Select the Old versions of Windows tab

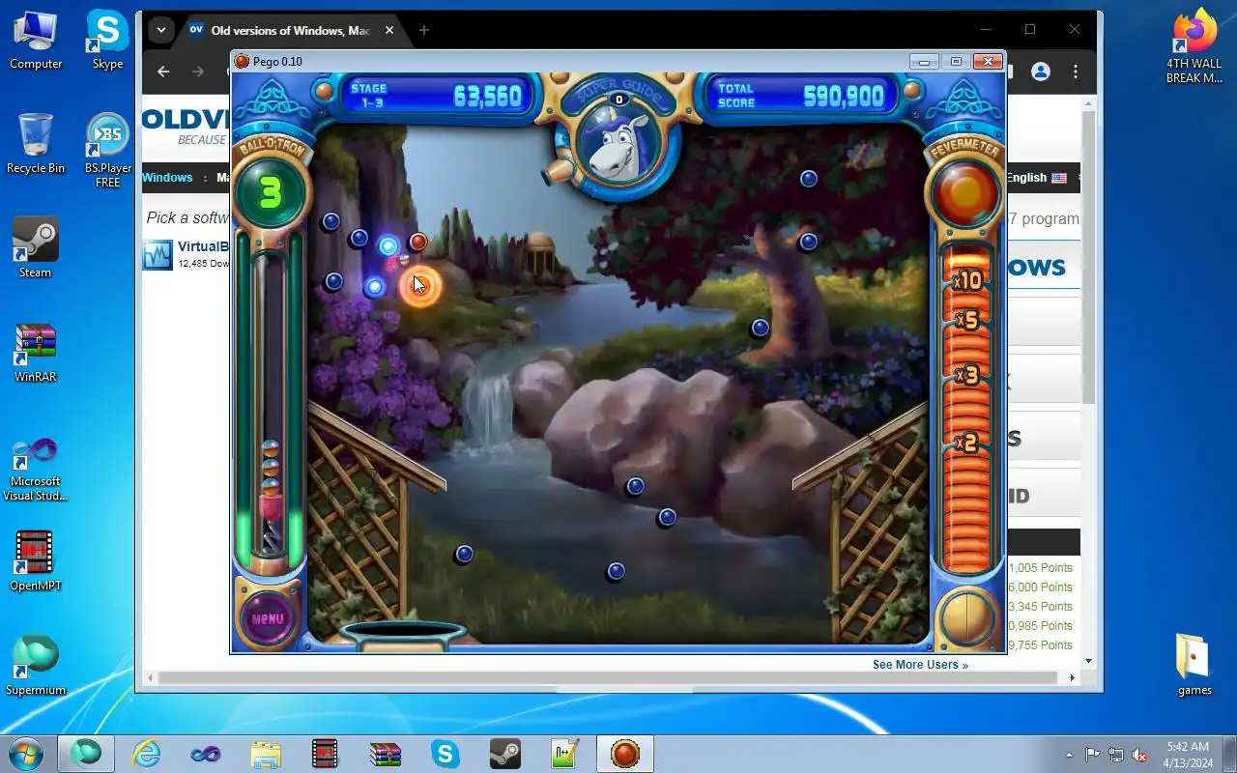click(290, 30)
